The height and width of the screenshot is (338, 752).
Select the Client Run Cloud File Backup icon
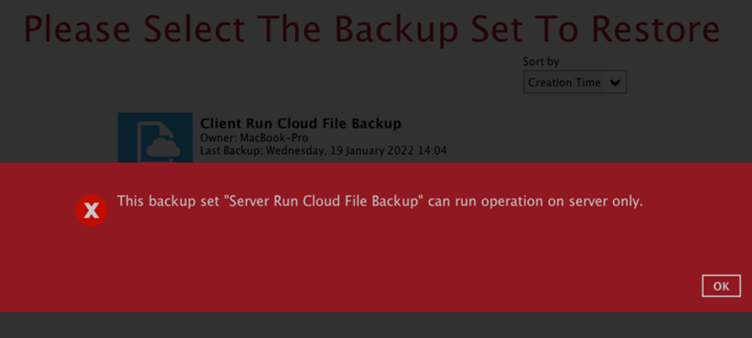pyautogui.click(x=155, y=138)
